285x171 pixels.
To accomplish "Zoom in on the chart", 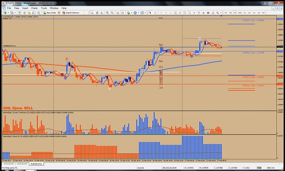I will [x=108, y=13].
